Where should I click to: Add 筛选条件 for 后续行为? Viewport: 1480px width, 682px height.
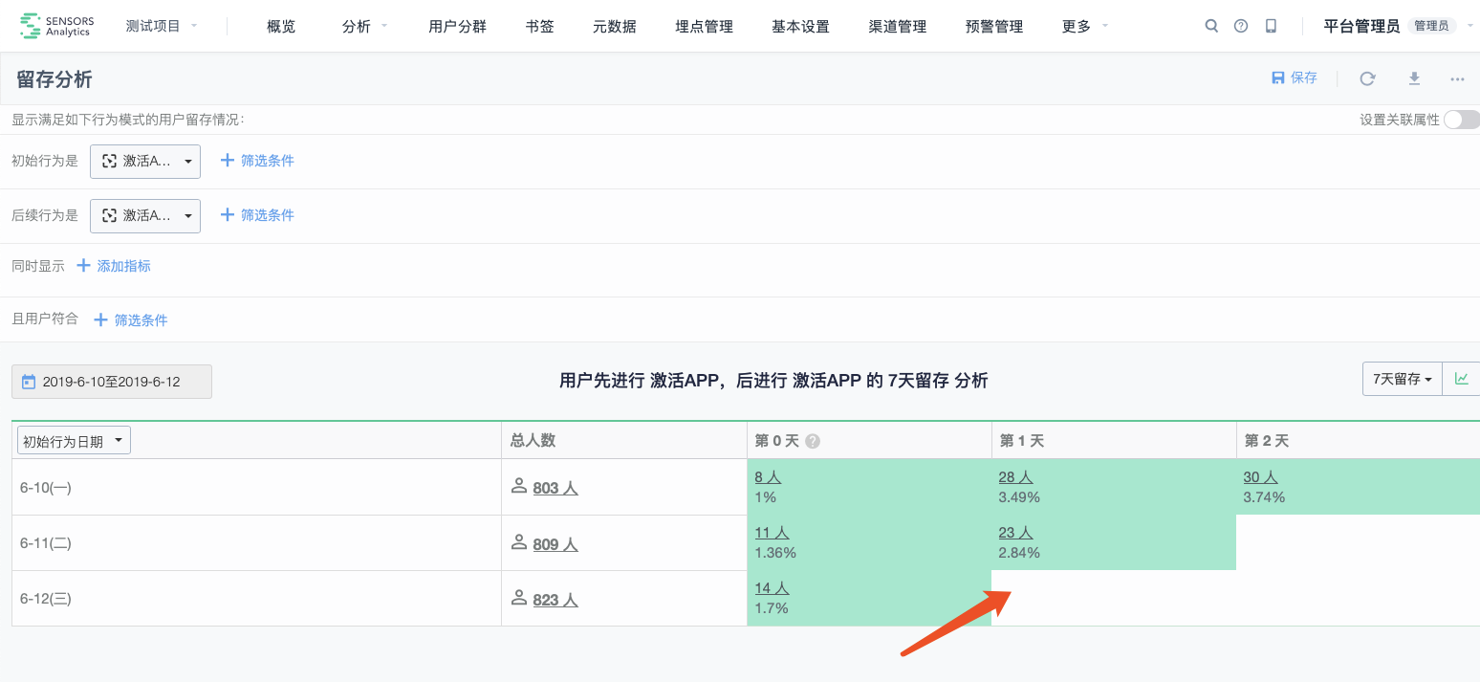point(257,215)
